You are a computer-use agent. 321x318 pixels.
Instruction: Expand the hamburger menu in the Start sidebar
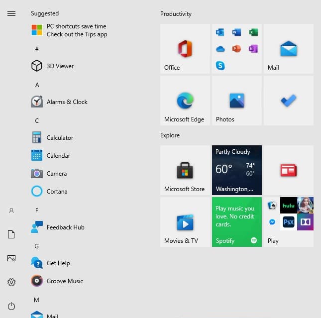[11, 13]
